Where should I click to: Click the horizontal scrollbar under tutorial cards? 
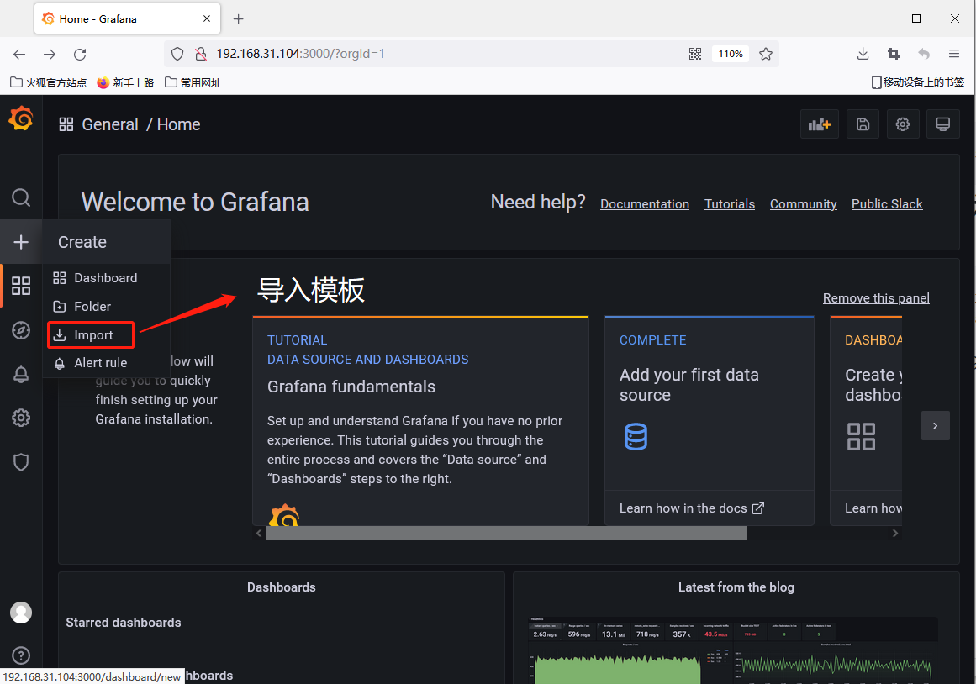[x=506, y=534]
